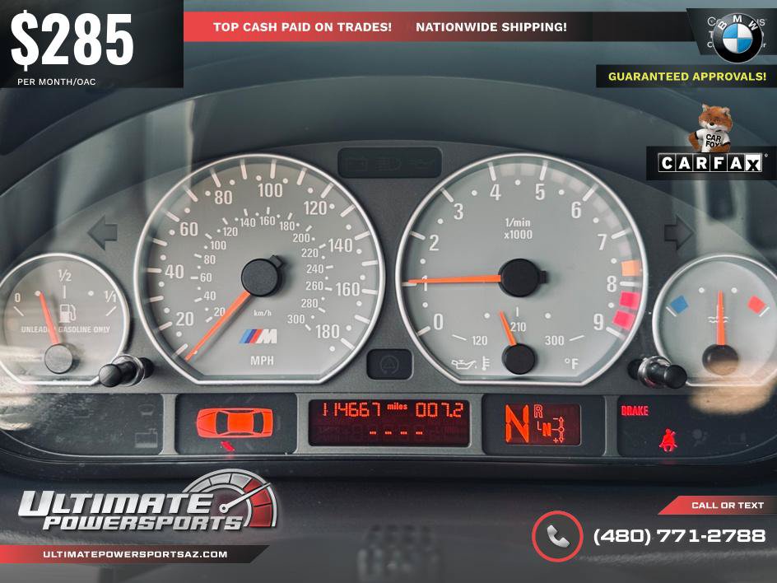This screenshot has width=777, height=583.
Task: Click the coolant temperature needle
Action: [x=721, y=318]
